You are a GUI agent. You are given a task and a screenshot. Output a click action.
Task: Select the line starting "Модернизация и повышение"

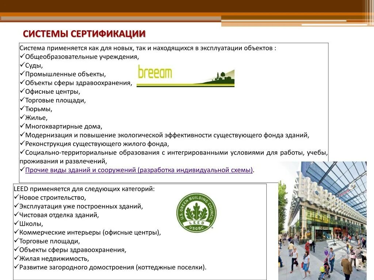click(167, 135)
